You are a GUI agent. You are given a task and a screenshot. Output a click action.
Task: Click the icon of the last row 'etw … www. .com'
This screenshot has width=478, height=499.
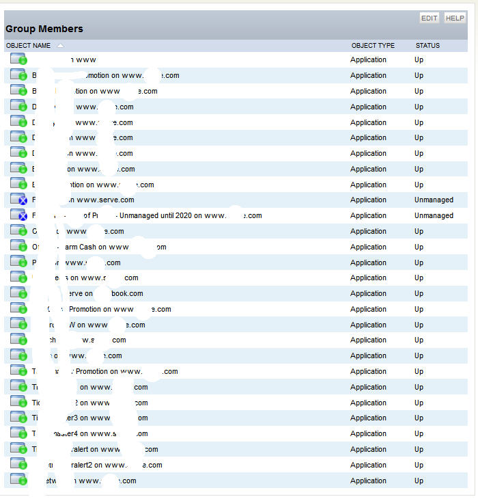coord(18,481)
